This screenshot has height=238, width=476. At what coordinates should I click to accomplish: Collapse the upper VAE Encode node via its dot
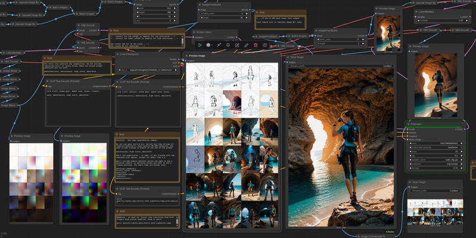[x=79, y=25]
